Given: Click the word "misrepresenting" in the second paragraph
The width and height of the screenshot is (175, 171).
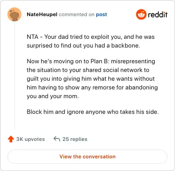Looking at the screenshot, I should 133,62.
